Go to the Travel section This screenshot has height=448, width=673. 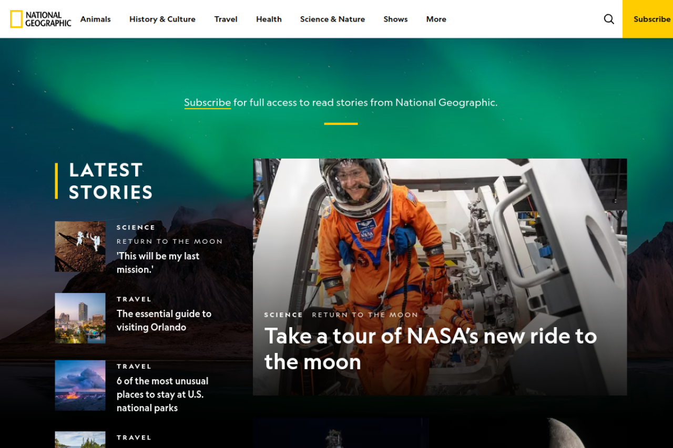[226, 19]
